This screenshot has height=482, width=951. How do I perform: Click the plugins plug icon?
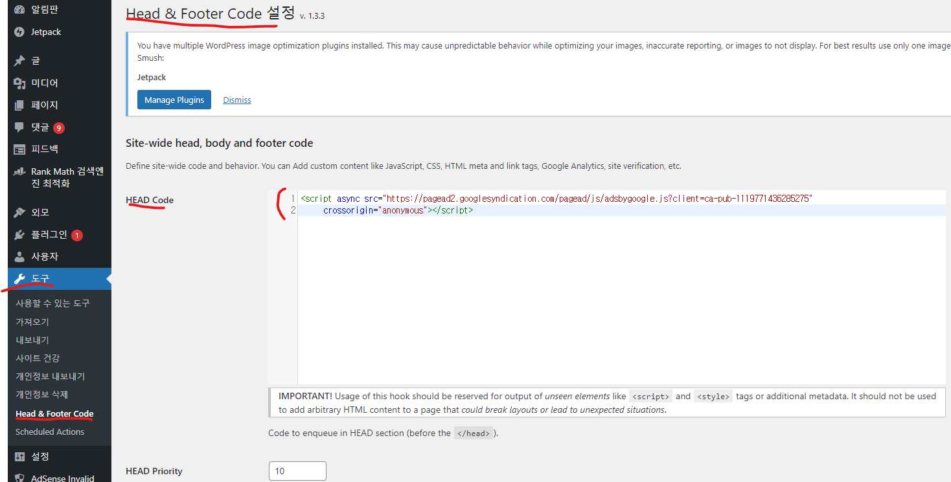[x=19, y=234]
